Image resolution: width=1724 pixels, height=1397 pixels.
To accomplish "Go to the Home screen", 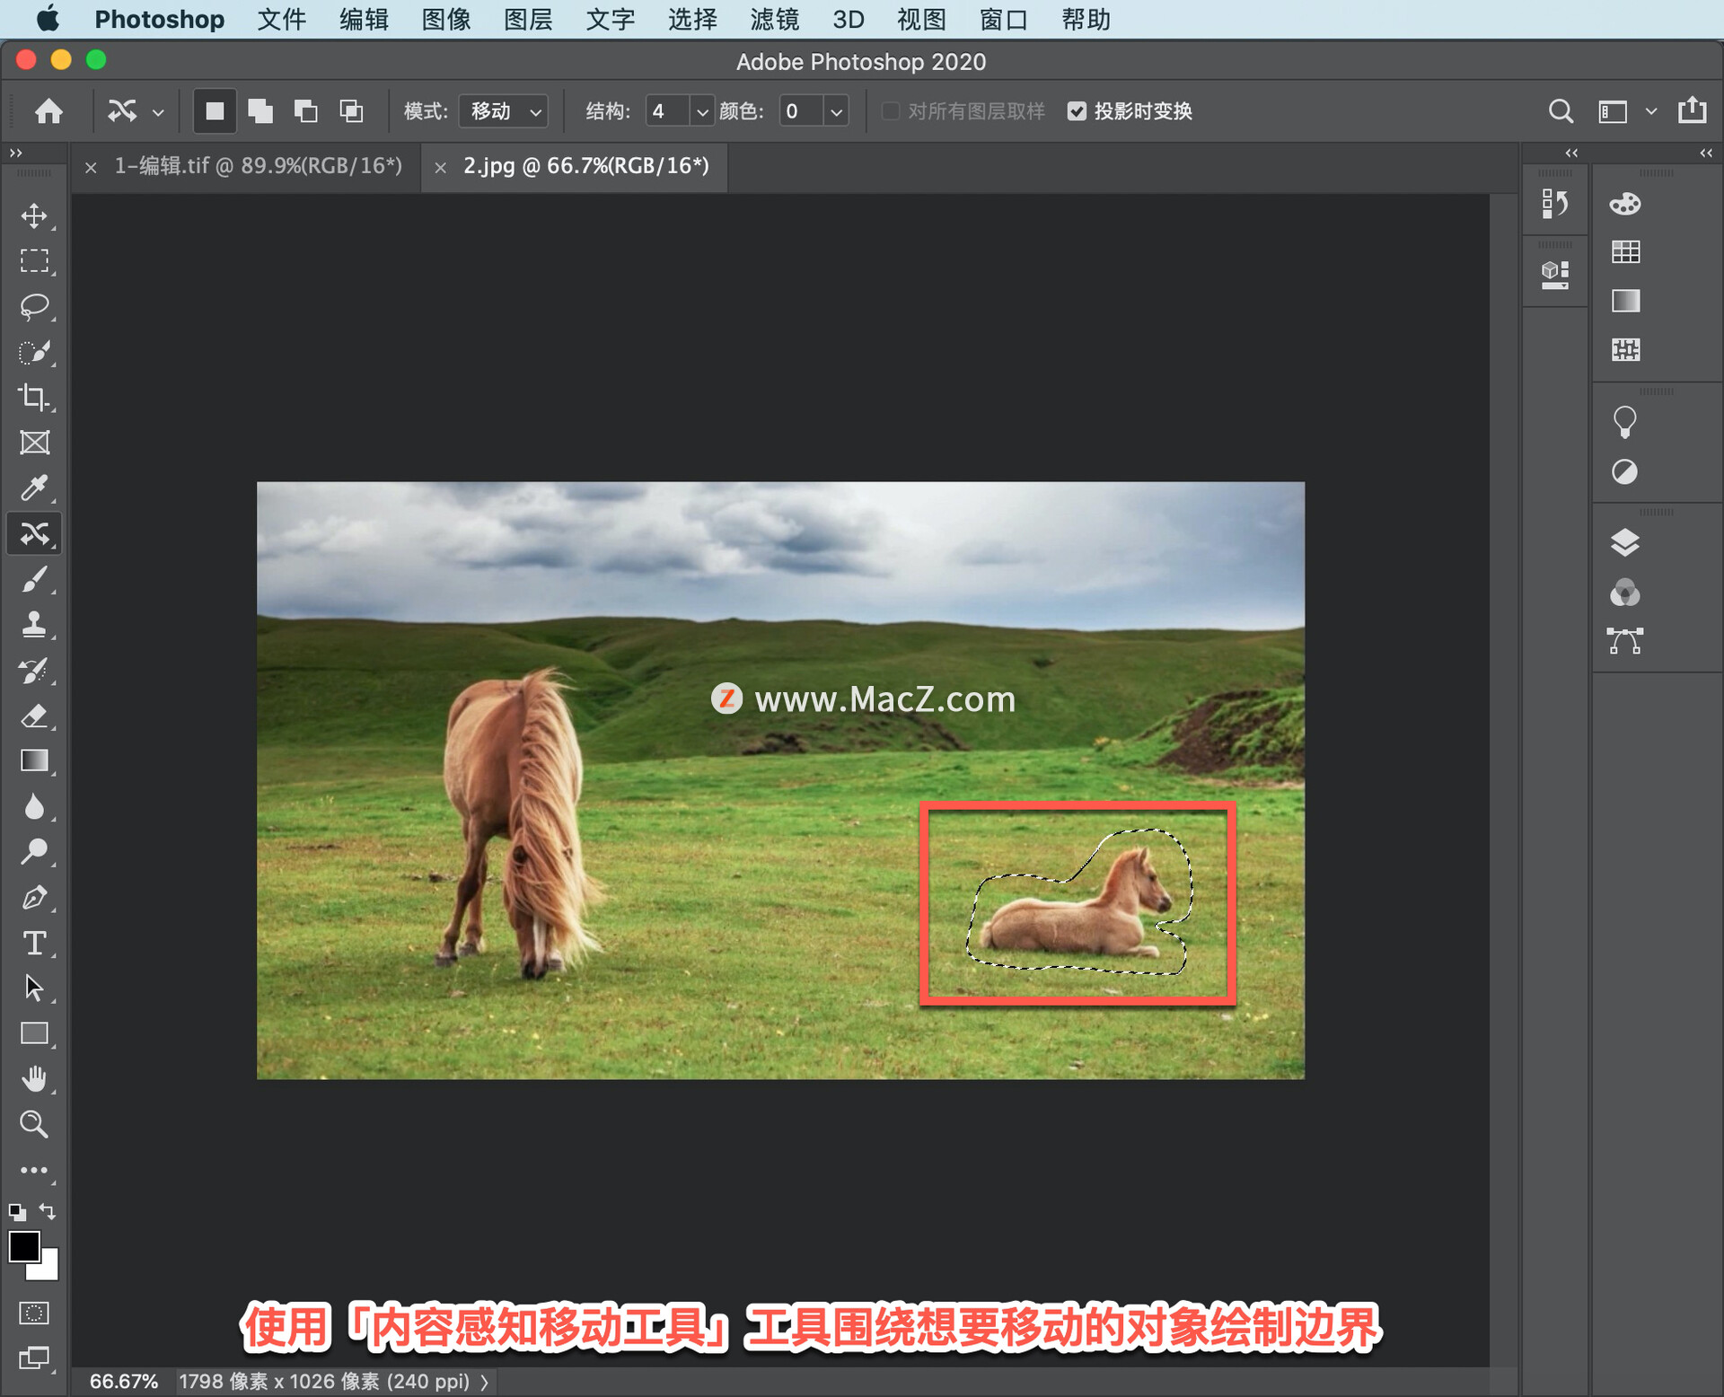I will pos(49,111).
